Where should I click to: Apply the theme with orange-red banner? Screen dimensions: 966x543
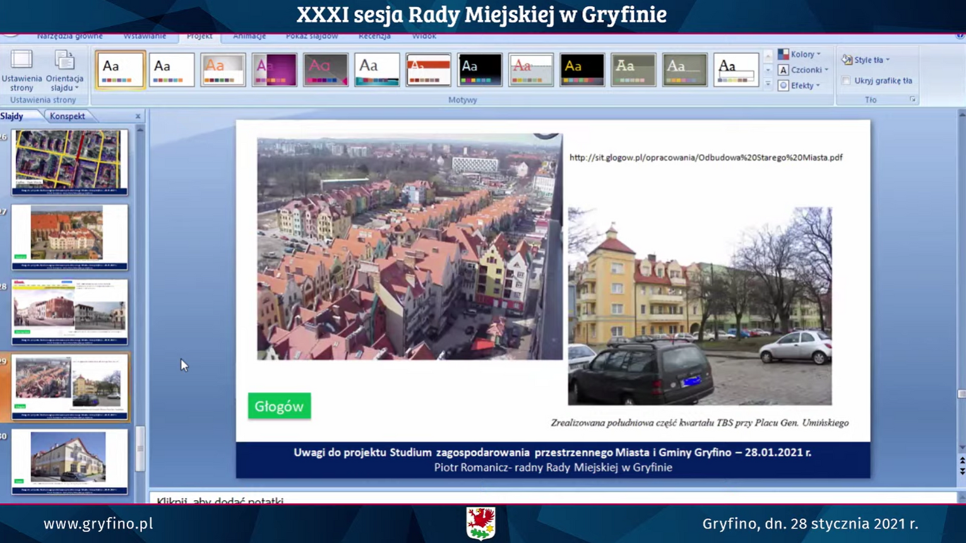428,69
